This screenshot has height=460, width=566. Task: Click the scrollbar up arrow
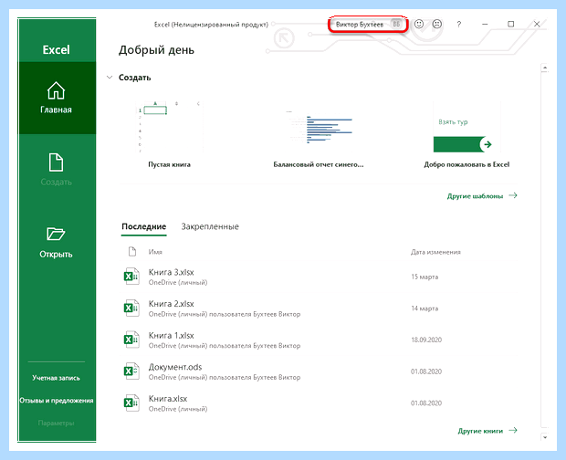click(x=545, y=68)
